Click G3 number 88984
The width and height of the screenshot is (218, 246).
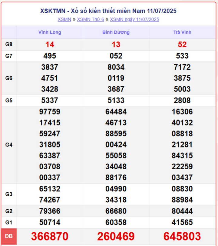pyautogui.click(x=182, y=200)
